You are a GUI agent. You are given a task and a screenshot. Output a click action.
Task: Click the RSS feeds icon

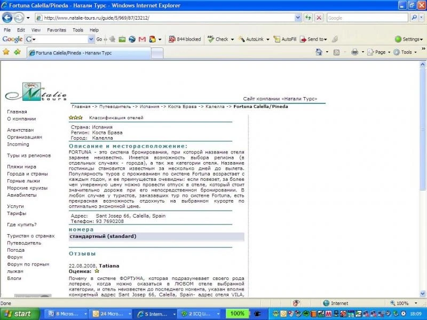(x=337, y=52)
